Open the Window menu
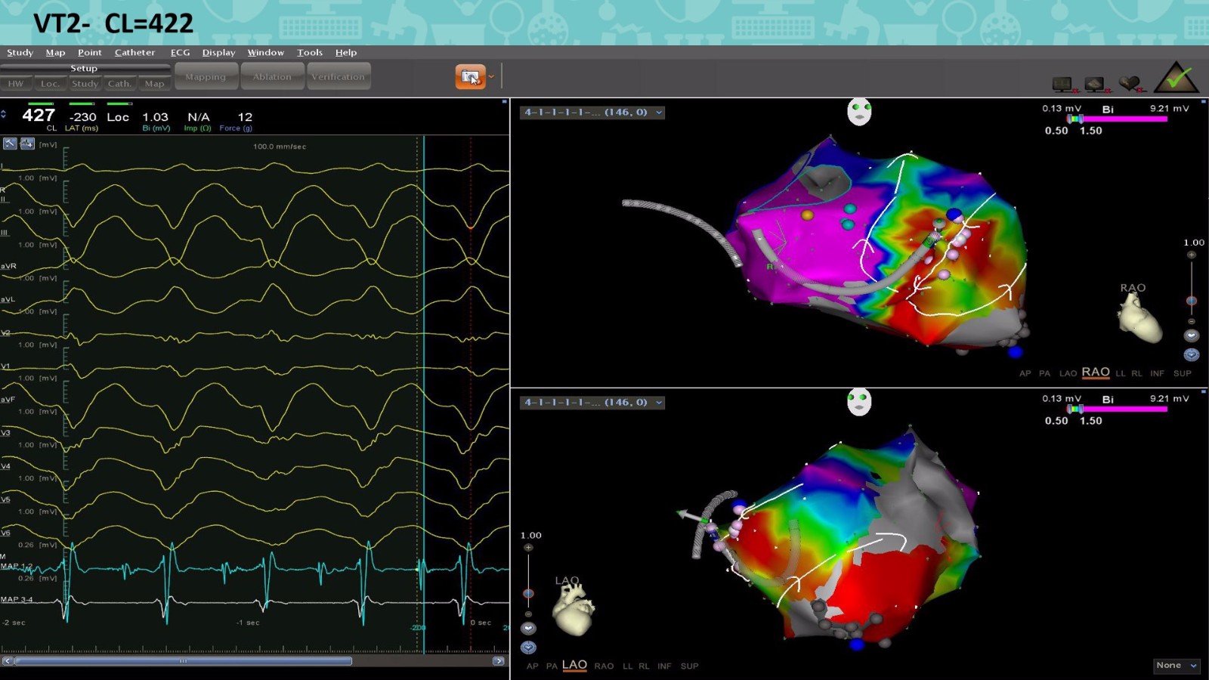The height and width of the screenshot is (680, 1209). (x=265, y=52)
